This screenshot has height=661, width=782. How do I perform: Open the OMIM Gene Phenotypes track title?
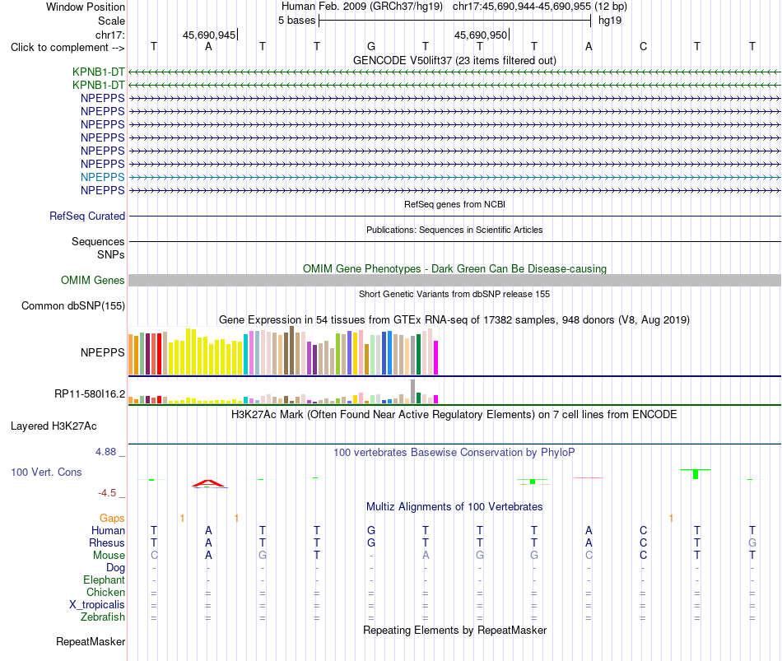point(454,268)
